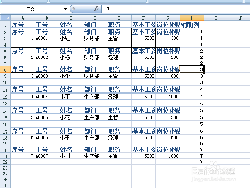Viewport: 250px width, 188px height.
Task: Click cell D12 containing 生产部
Action: tap(95, 97)
